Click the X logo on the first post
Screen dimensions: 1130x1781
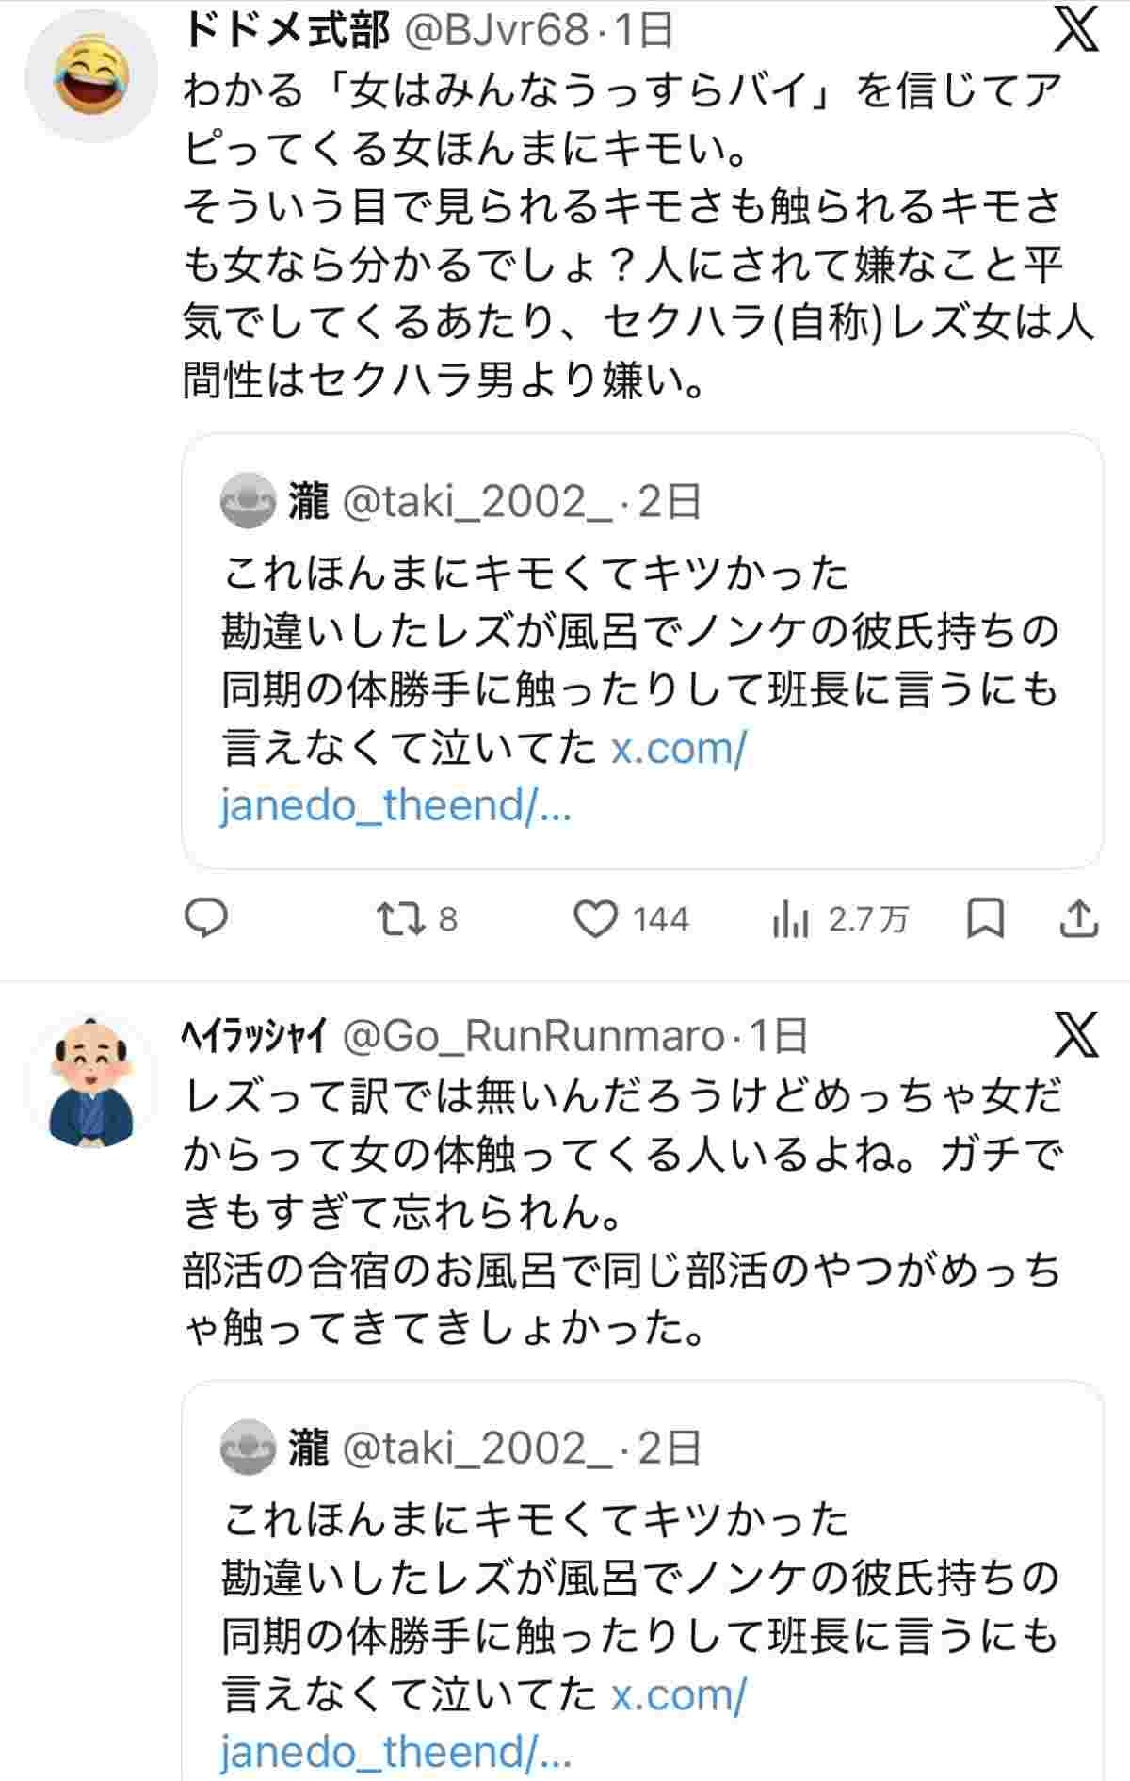(1076, 31)
